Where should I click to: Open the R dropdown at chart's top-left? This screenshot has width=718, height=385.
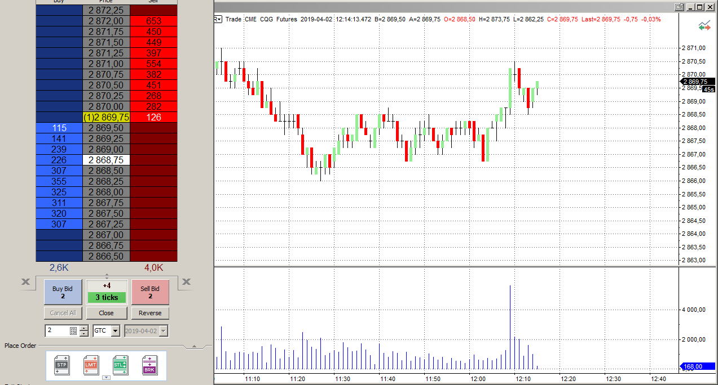pos(218,19)
